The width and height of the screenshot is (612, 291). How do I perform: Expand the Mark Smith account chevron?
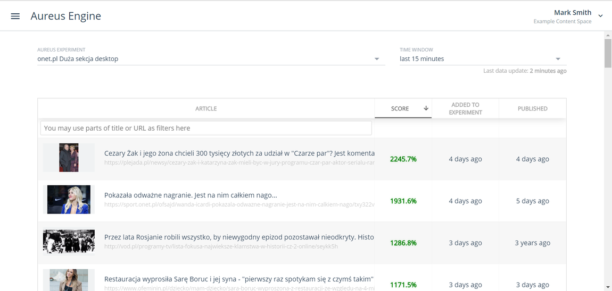point(601,15)
